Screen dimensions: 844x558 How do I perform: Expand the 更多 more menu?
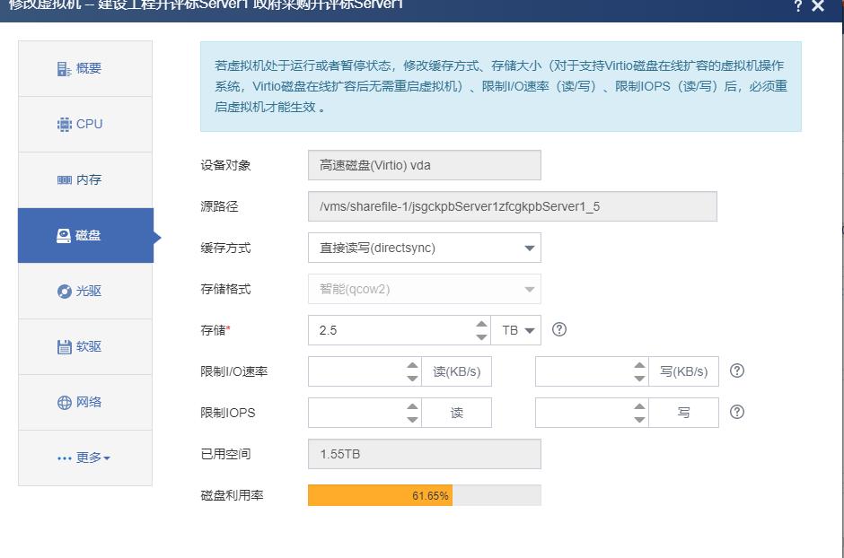click(85, 458)
